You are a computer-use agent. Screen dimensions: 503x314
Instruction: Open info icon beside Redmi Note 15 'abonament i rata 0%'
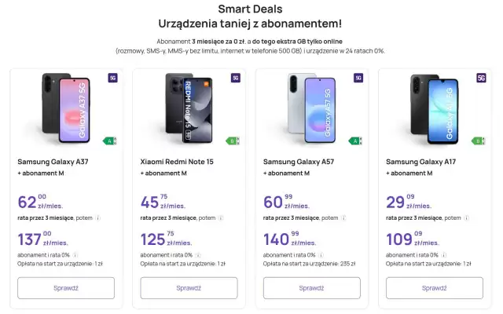click(x=198, y=254)
